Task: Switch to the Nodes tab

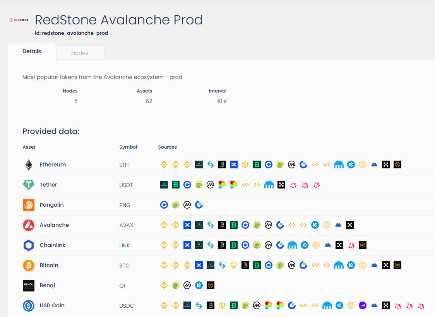Action: [80, 53]
